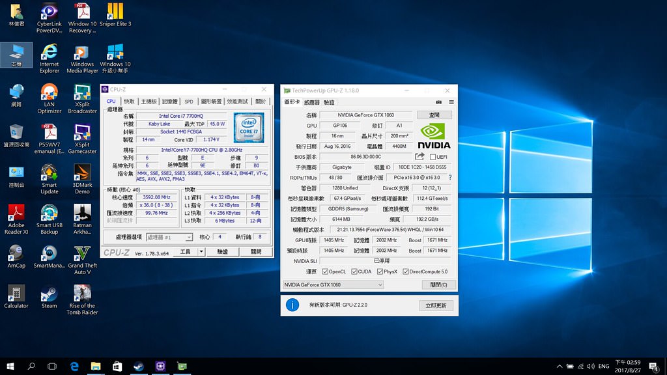Select the 3DMark Demo desktop icon

click(82, 179)
